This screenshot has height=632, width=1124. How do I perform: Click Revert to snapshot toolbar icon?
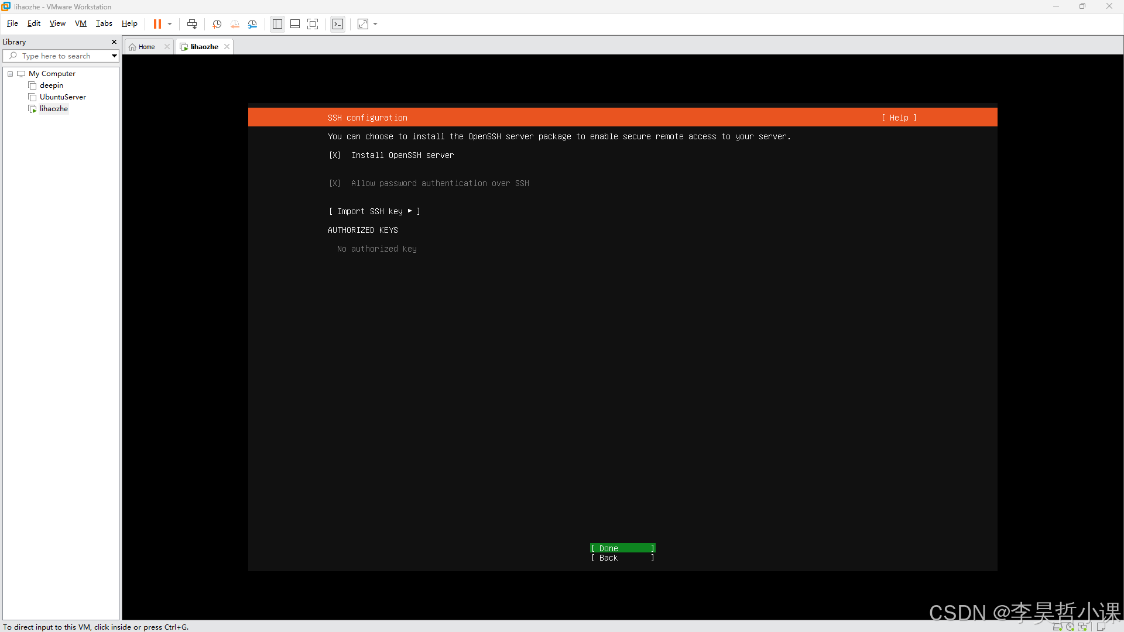(x=235, y=24)
